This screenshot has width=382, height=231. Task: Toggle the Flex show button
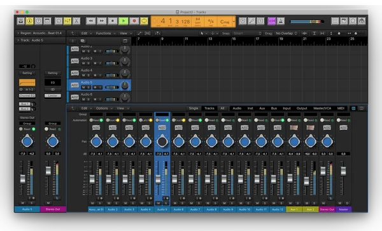(x=148, y=33)
